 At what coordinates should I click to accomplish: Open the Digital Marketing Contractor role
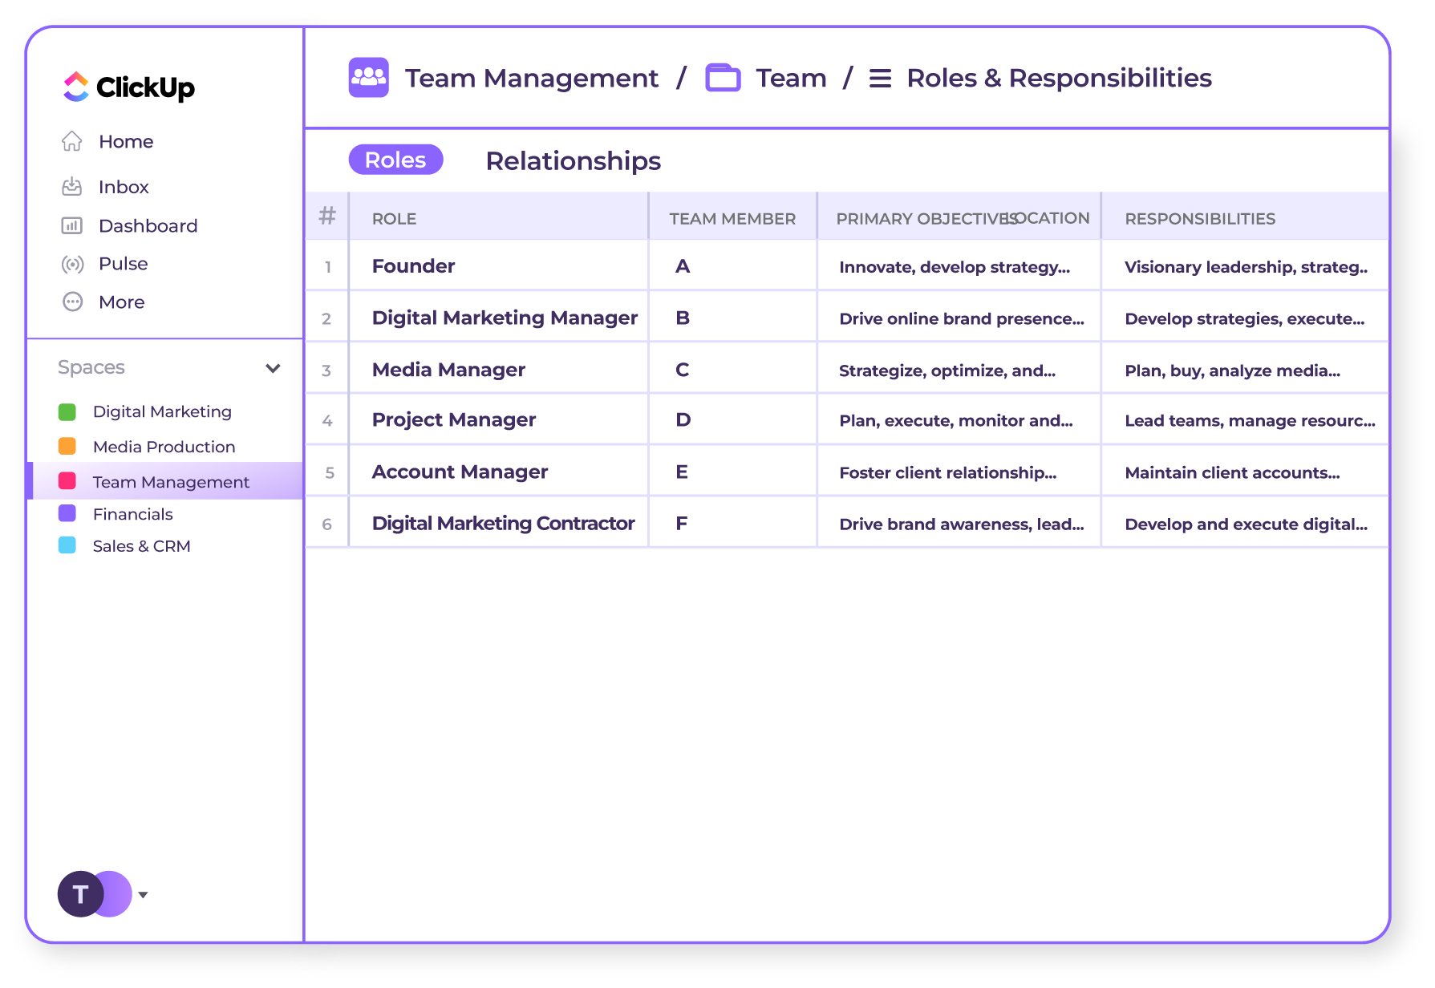click(x=503, y=524)
